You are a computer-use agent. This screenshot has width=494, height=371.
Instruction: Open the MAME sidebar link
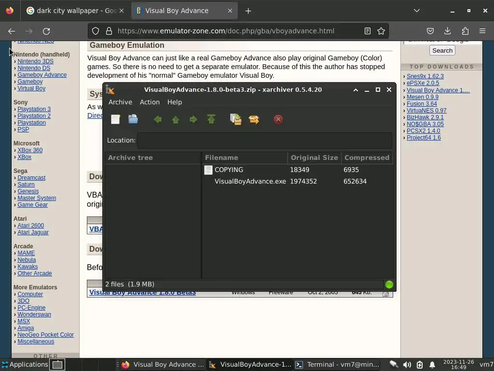click(26, 253)
